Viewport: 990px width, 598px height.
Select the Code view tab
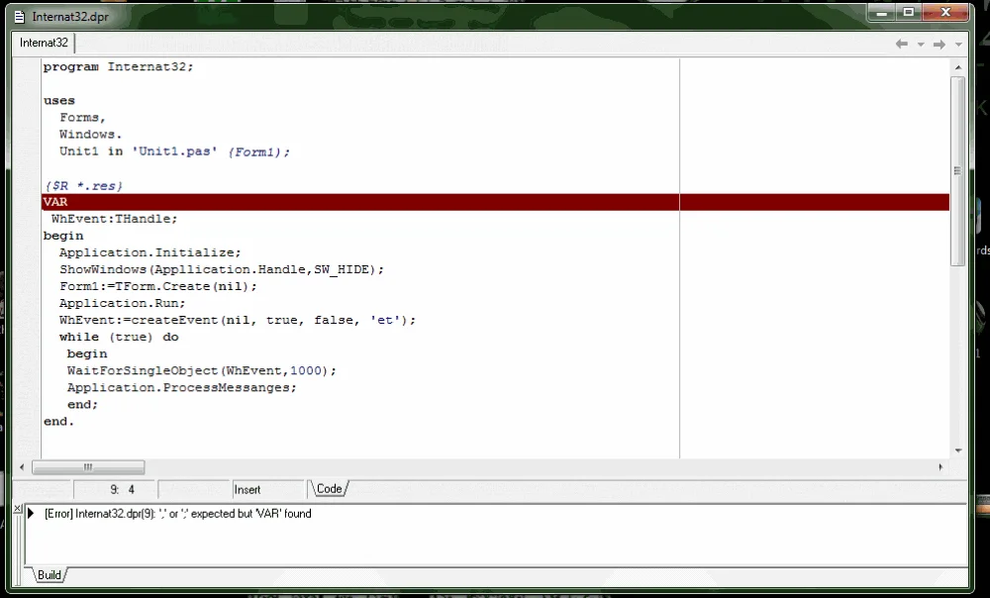click(x=329, y=489)
